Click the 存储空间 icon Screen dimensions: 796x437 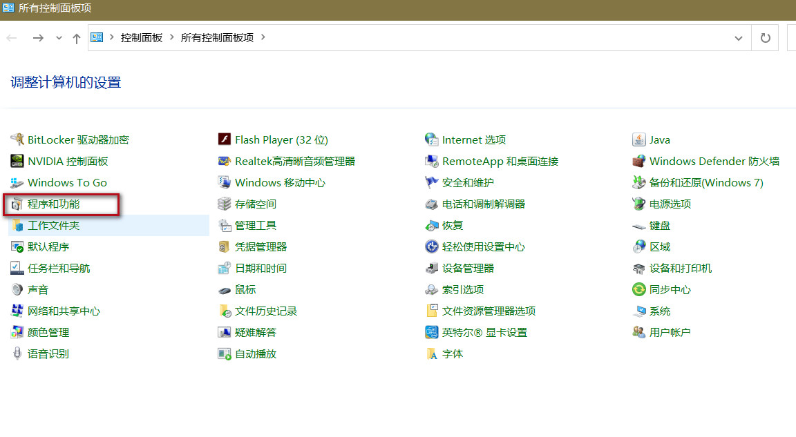point(225,204)
